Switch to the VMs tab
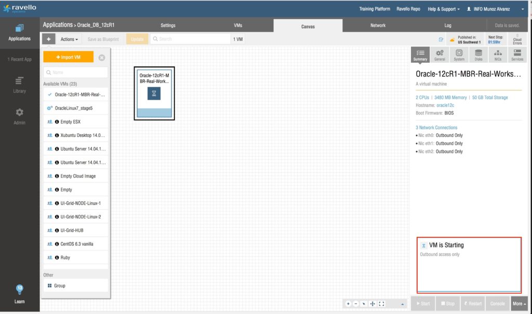Viewport: 532px width, 314px height. tap(238, 25)
